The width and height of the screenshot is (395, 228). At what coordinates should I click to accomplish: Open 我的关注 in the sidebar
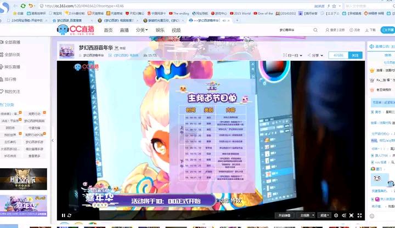[x=12, y=92]
